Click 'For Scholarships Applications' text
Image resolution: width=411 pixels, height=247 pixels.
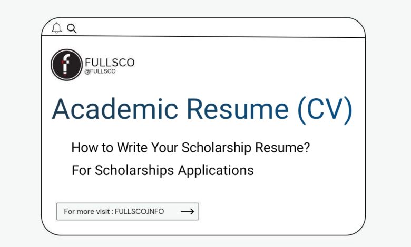162,170
